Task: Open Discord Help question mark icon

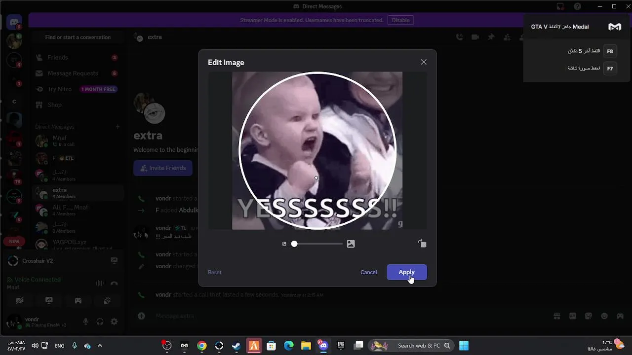Action: click(577, 6)
